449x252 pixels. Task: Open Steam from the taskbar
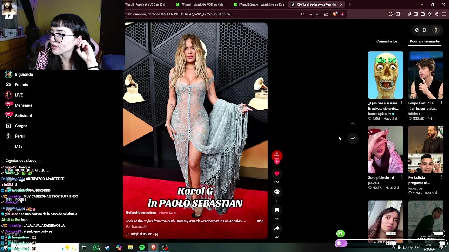click(107, 247)
